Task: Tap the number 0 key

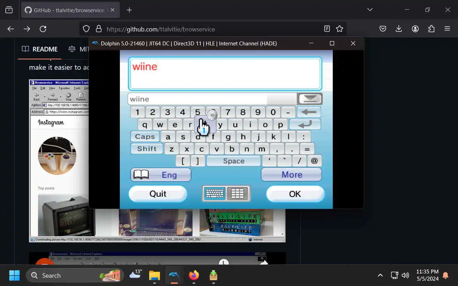Action: [x=273, y=112]
